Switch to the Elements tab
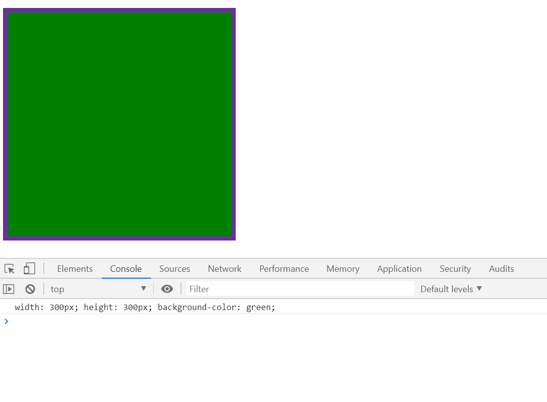Viewport: 547px width, 402px height. (75, 269)
